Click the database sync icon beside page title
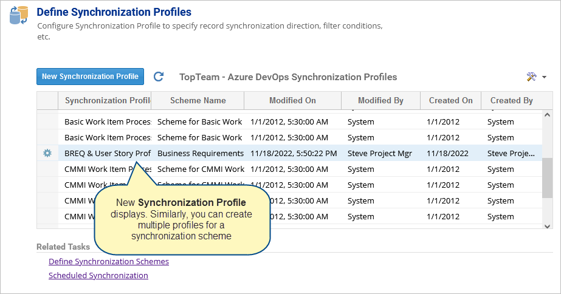This screenshot has height=294, width=561. [x=19, y=15]
